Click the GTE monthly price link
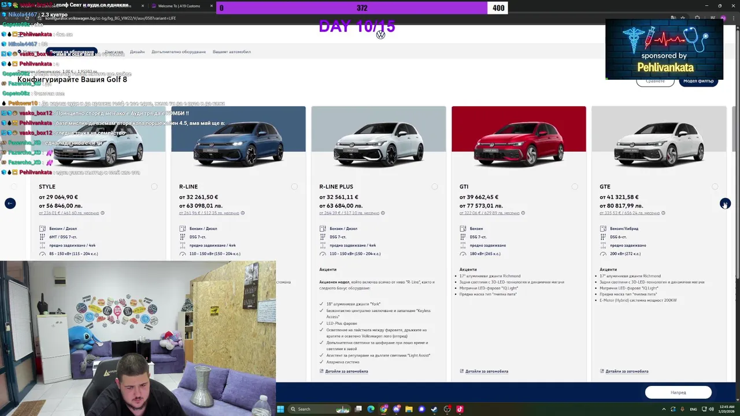 [630, 213]
